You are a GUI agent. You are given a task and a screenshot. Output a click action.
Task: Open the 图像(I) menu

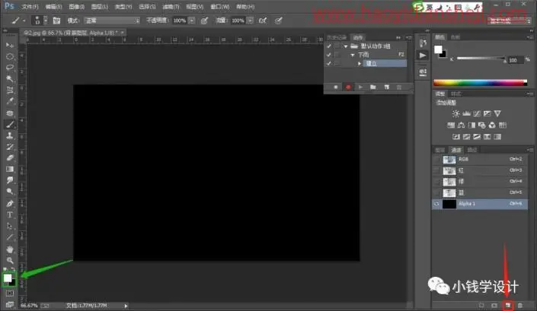point(77,7)
